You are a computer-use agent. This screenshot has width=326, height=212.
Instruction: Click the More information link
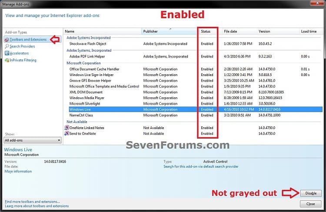18,171
